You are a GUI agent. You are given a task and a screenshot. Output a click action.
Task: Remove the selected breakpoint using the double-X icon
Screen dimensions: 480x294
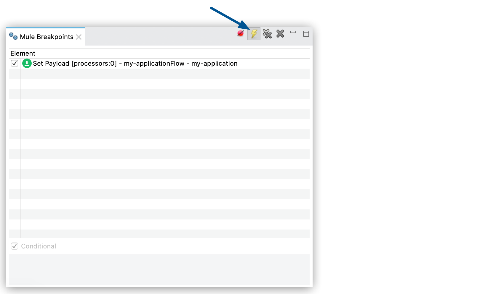[x=267, y=34]
